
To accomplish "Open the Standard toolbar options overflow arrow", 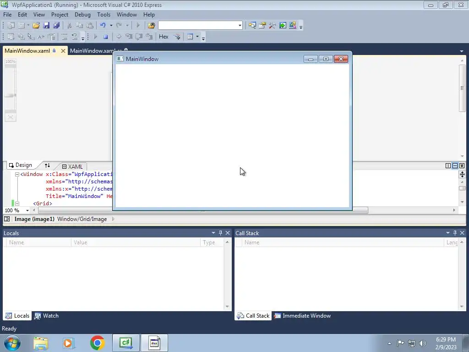I will [301, 27].
